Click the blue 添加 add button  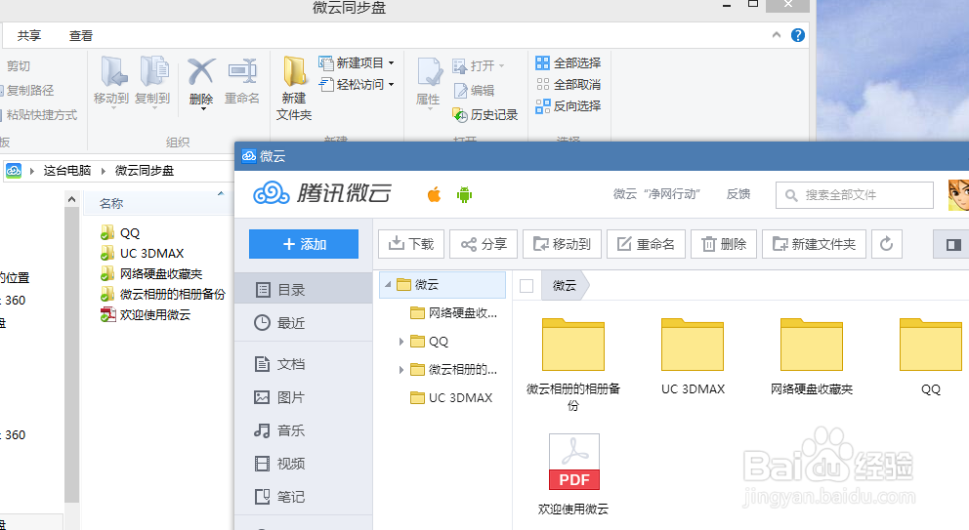[x=304, y=244]
